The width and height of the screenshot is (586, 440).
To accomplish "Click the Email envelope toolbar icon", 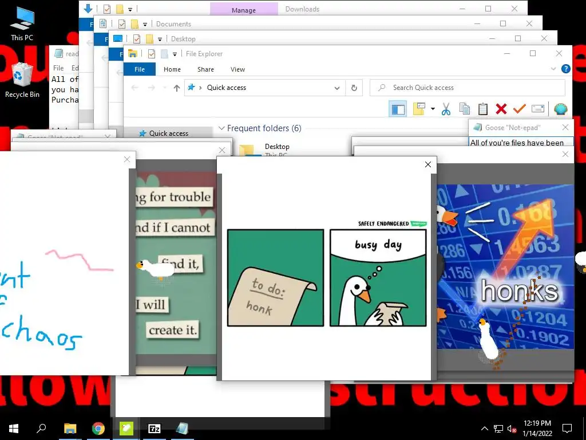I will (538, 109).
